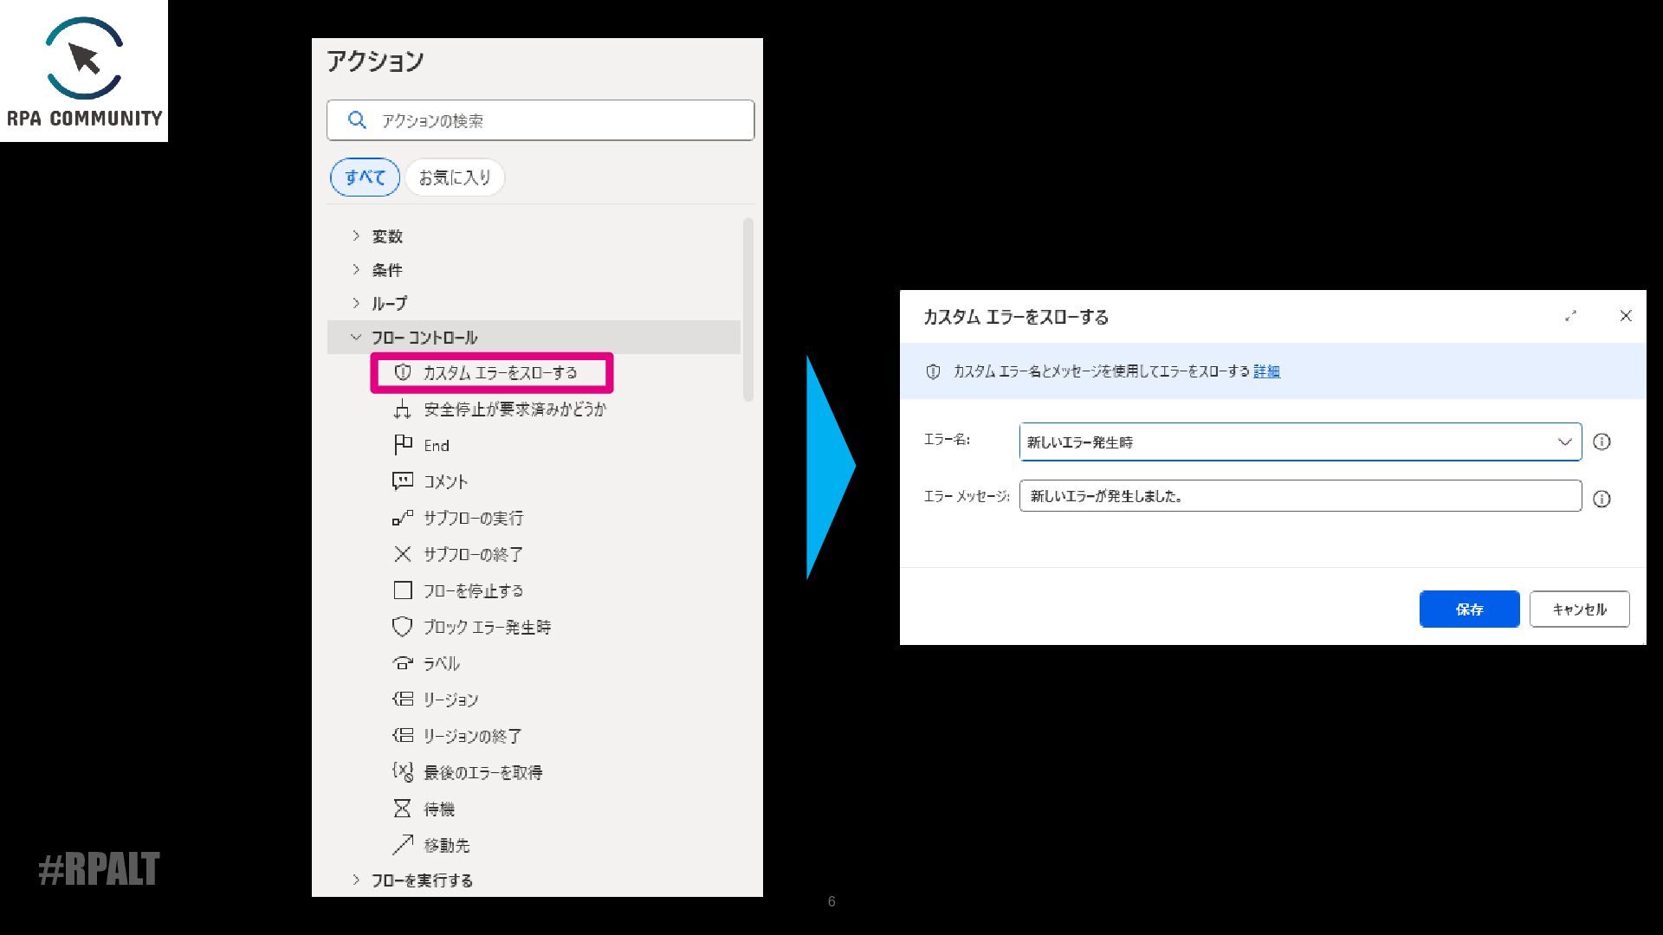Open the エラー名 dropdown list
This screenshot has height=935, width=1663.
1564,442
